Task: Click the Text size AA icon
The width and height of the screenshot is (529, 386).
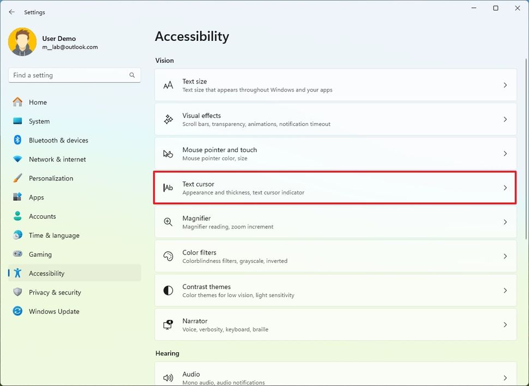Action: [168, 85]
